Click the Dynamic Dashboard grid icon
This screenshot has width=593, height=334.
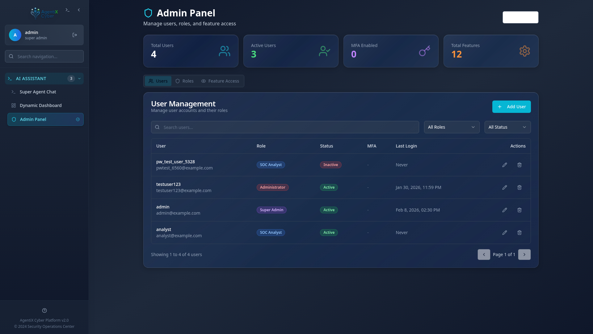(x=13, y=105)
